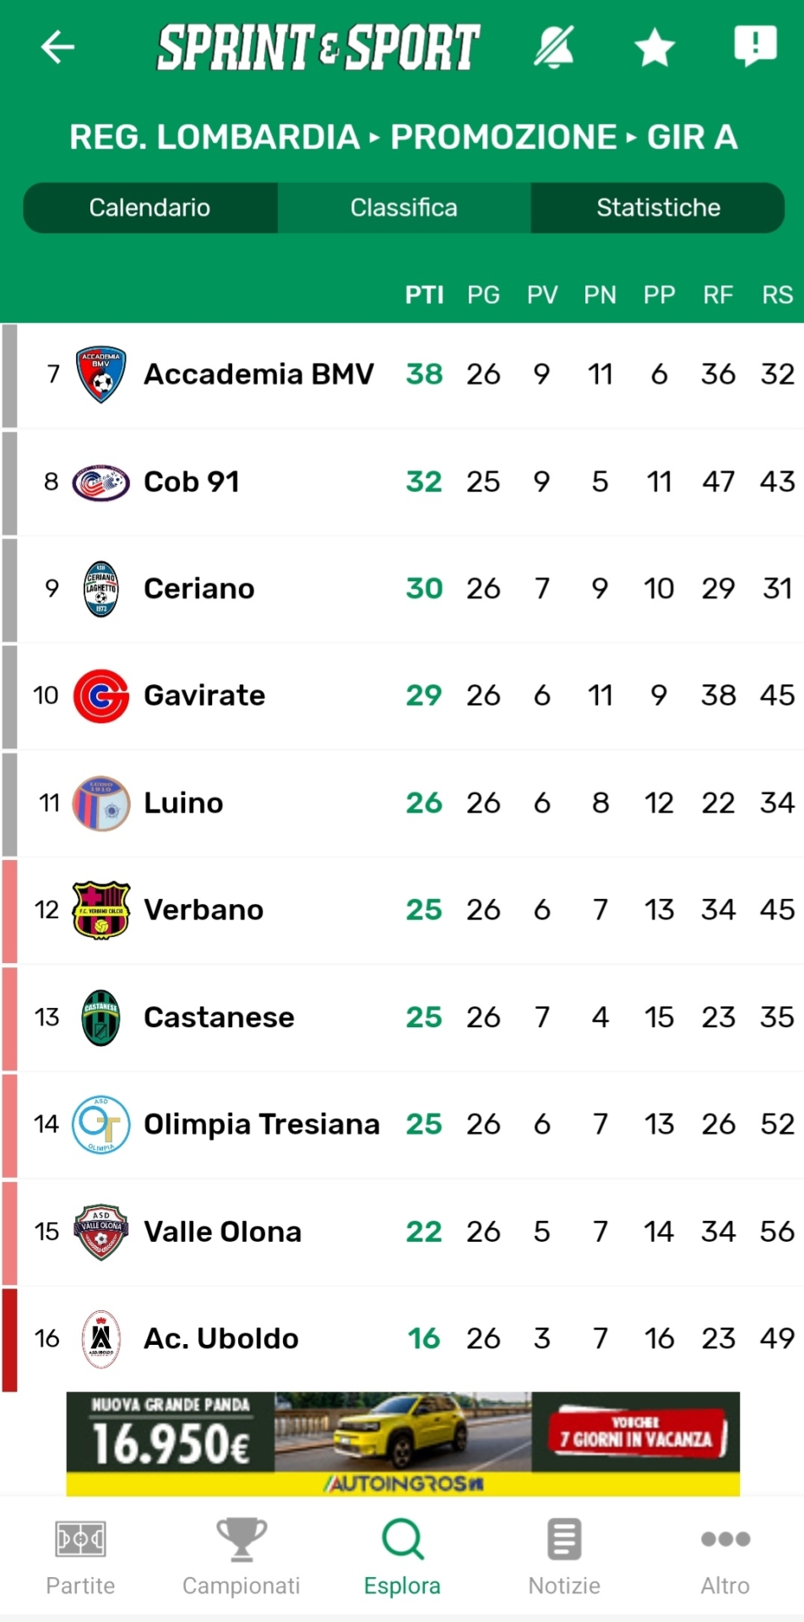Open the report message icon
The image size is (804, 1622).
(755, 46)
